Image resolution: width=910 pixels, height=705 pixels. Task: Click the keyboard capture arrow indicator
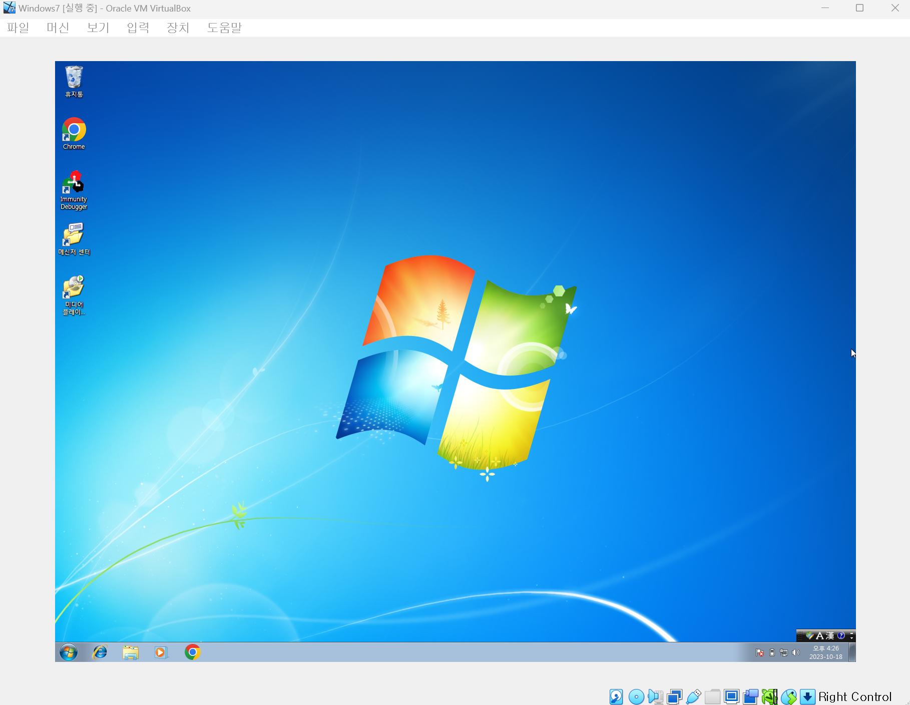click(x=807, y=696)
